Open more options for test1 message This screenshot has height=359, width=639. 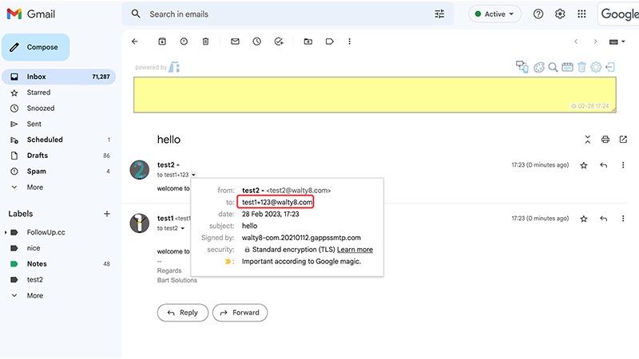pyautogui.click(x=623, y=219)
